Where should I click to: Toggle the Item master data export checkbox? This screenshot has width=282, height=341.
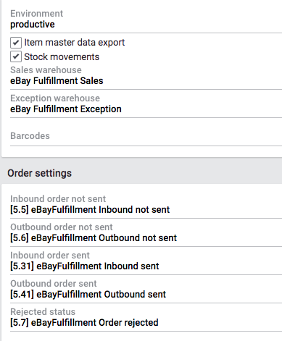point(16,43)
